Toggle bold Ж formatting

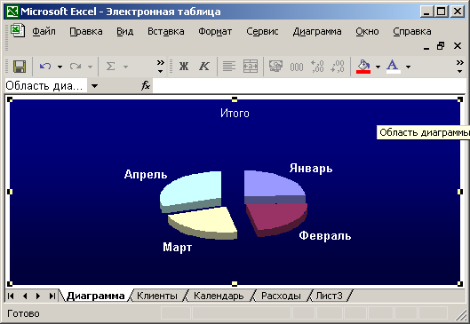[184, 67]
